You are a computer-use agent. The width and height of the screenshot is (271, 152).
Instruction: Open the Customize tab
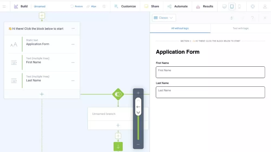coord(125,7)
